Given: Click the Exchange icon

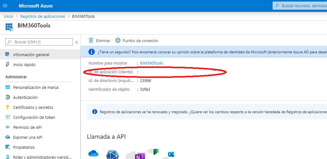Looking at the screenshot, I should 171,154.
